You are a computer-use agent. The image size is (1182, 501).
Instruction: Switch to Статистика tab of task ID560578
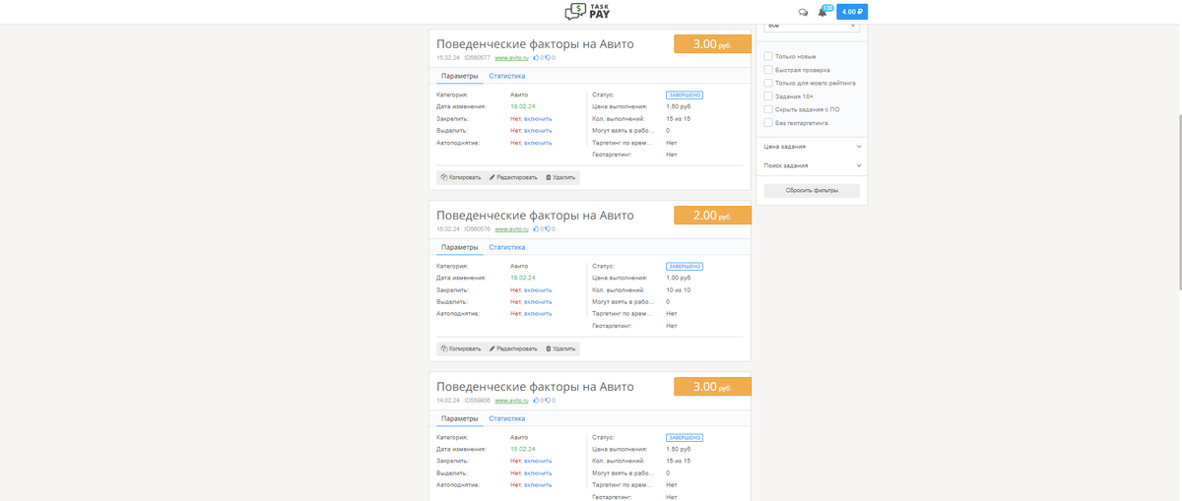(x=506, y=247)
